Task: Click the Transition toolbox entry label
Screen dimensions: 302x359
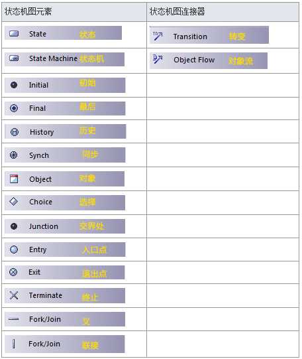Action: click(190, 36)
